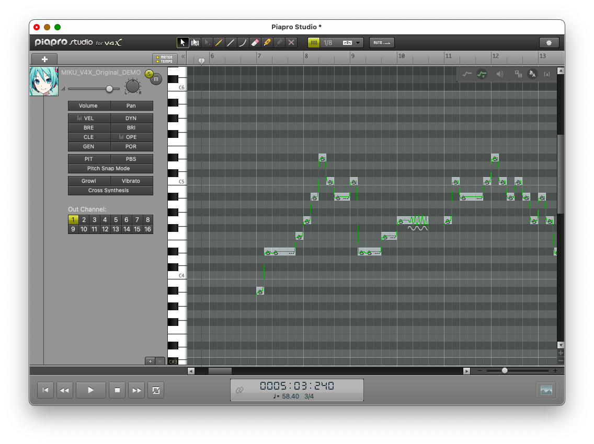
Task: Toggle the P/S phoneme display icon
Action: pos(518,75)
